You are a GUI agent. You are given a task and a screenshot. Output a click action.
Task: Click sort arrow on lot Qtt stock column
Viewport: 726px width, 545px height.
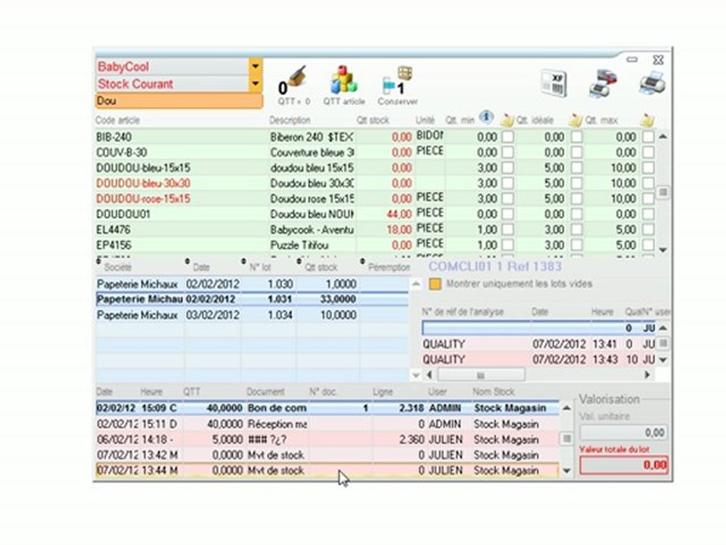tap(299, 261)
